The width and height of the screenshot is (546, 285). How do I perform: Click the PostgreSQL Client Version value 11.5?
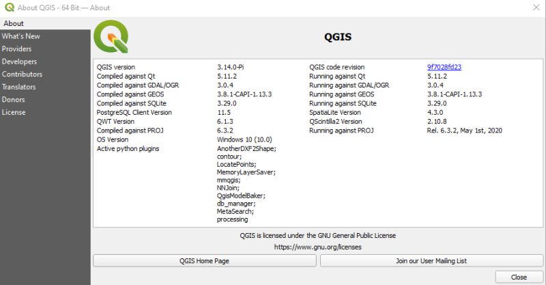click(224, 112)
